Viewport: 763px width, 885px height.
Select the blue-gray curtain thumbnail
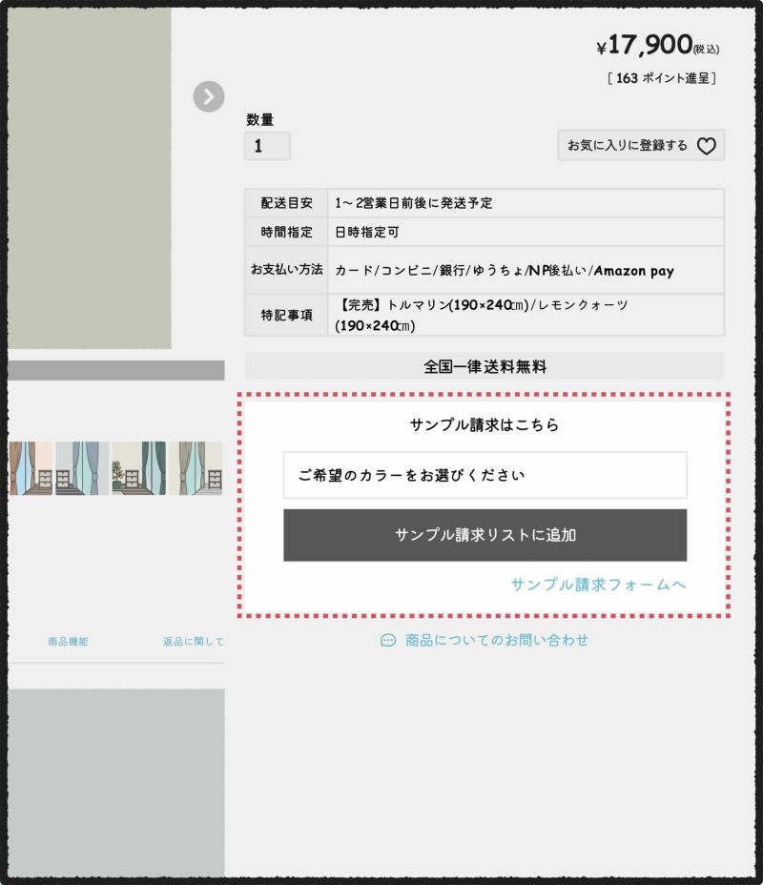[82, 468]
